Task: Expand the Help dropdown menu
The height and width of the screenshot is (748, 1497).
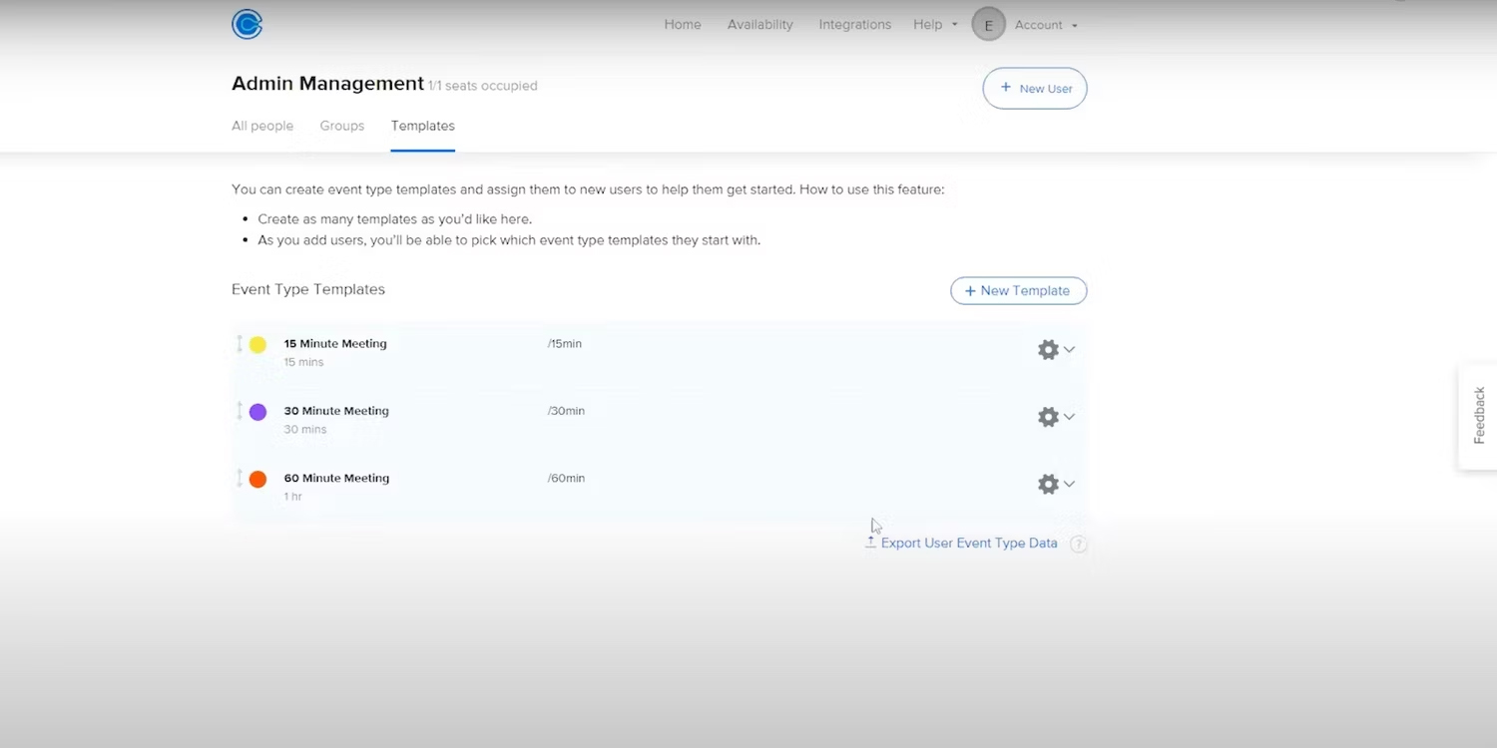Action: point(935,24)
